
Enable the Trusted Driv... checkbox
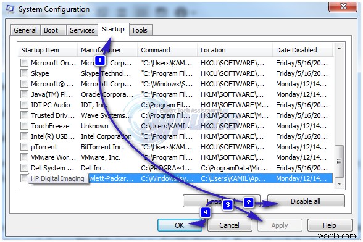tap(24, 115)
